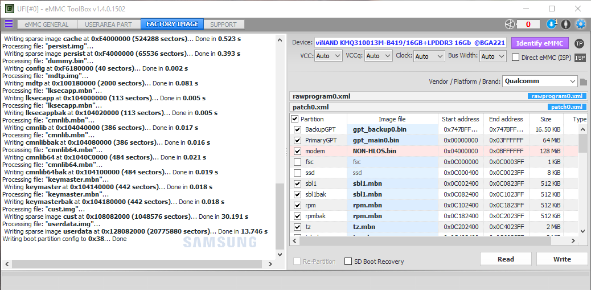Click the partition table scroll-down arrow
591x290 pixels.
tap(582, 231)
